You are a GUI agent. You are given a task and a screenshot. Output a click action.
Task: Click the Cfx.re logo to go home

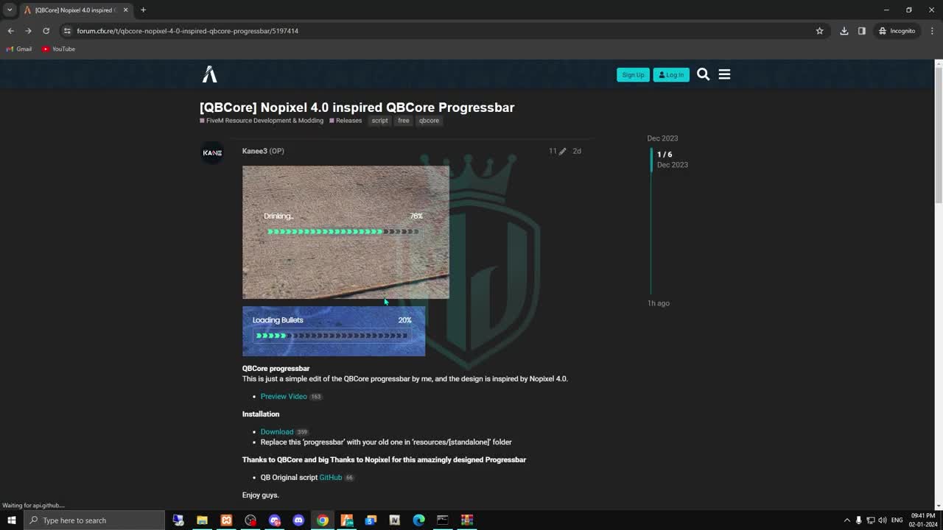tap(208, 74)
